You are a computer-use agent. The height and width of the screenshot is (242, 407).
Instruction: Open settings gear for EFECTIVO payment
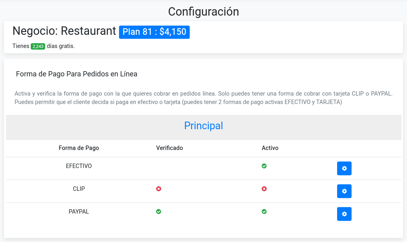point(344,168)
